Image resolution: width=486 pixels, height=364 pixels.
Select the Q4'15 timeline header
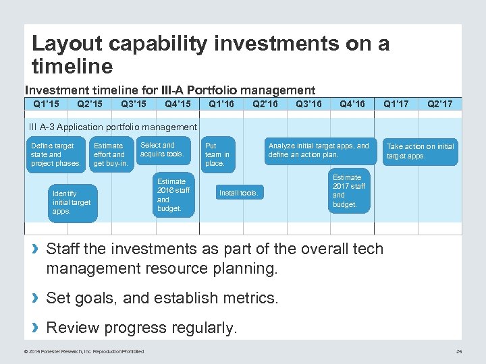click(178, 104)
